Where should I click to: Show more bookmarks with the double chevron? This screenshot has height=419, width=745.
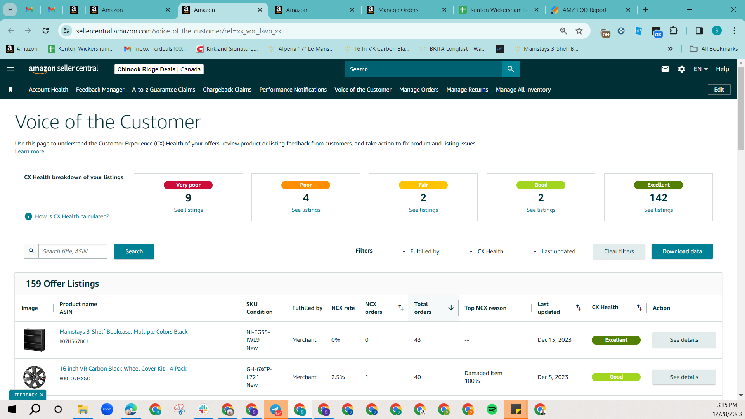[670, 49]
